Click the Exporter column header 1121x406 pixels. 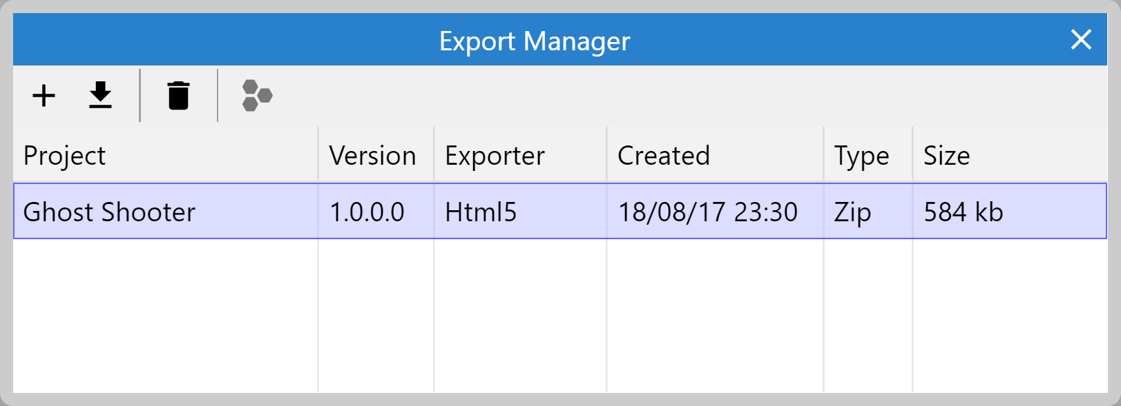click(495, 155)
